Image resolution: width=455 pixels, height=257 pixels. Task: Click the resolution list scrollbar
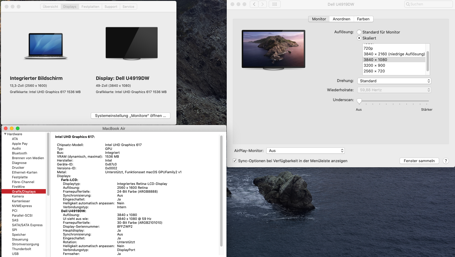pos(428,61)
